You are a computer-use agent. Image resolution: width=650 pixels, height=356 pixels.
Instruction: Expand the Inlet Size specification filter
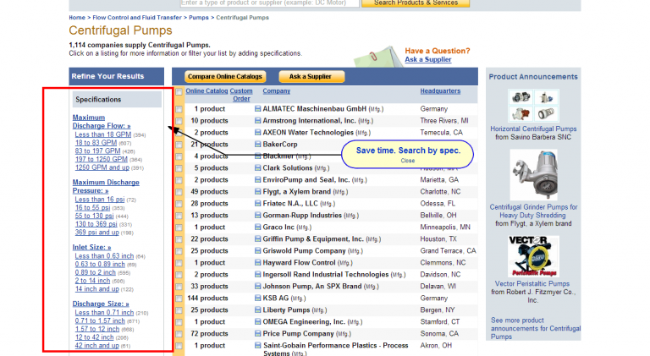[x=91, y=247]
